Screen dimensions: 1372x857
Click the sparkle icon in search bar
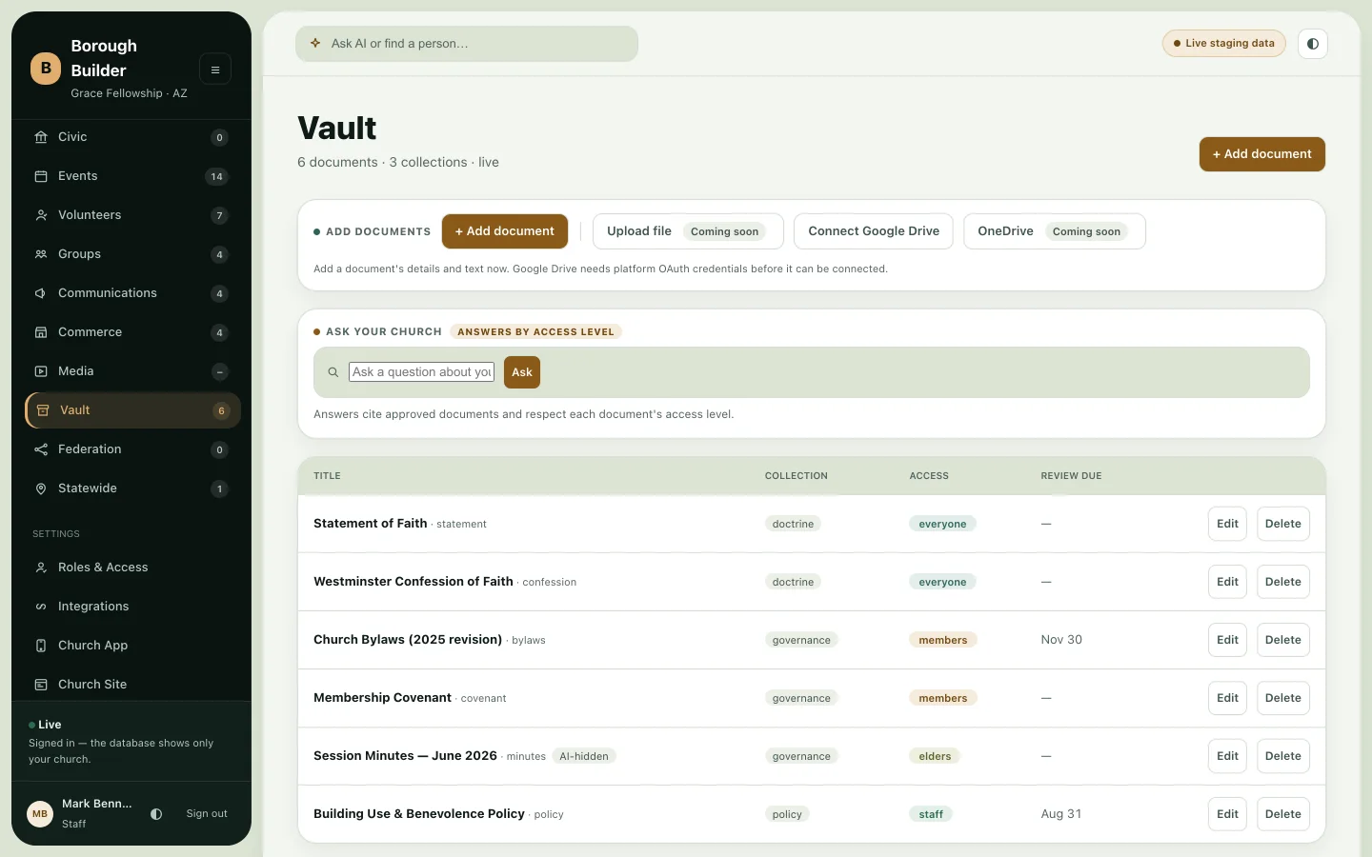(x=315, y=44)
